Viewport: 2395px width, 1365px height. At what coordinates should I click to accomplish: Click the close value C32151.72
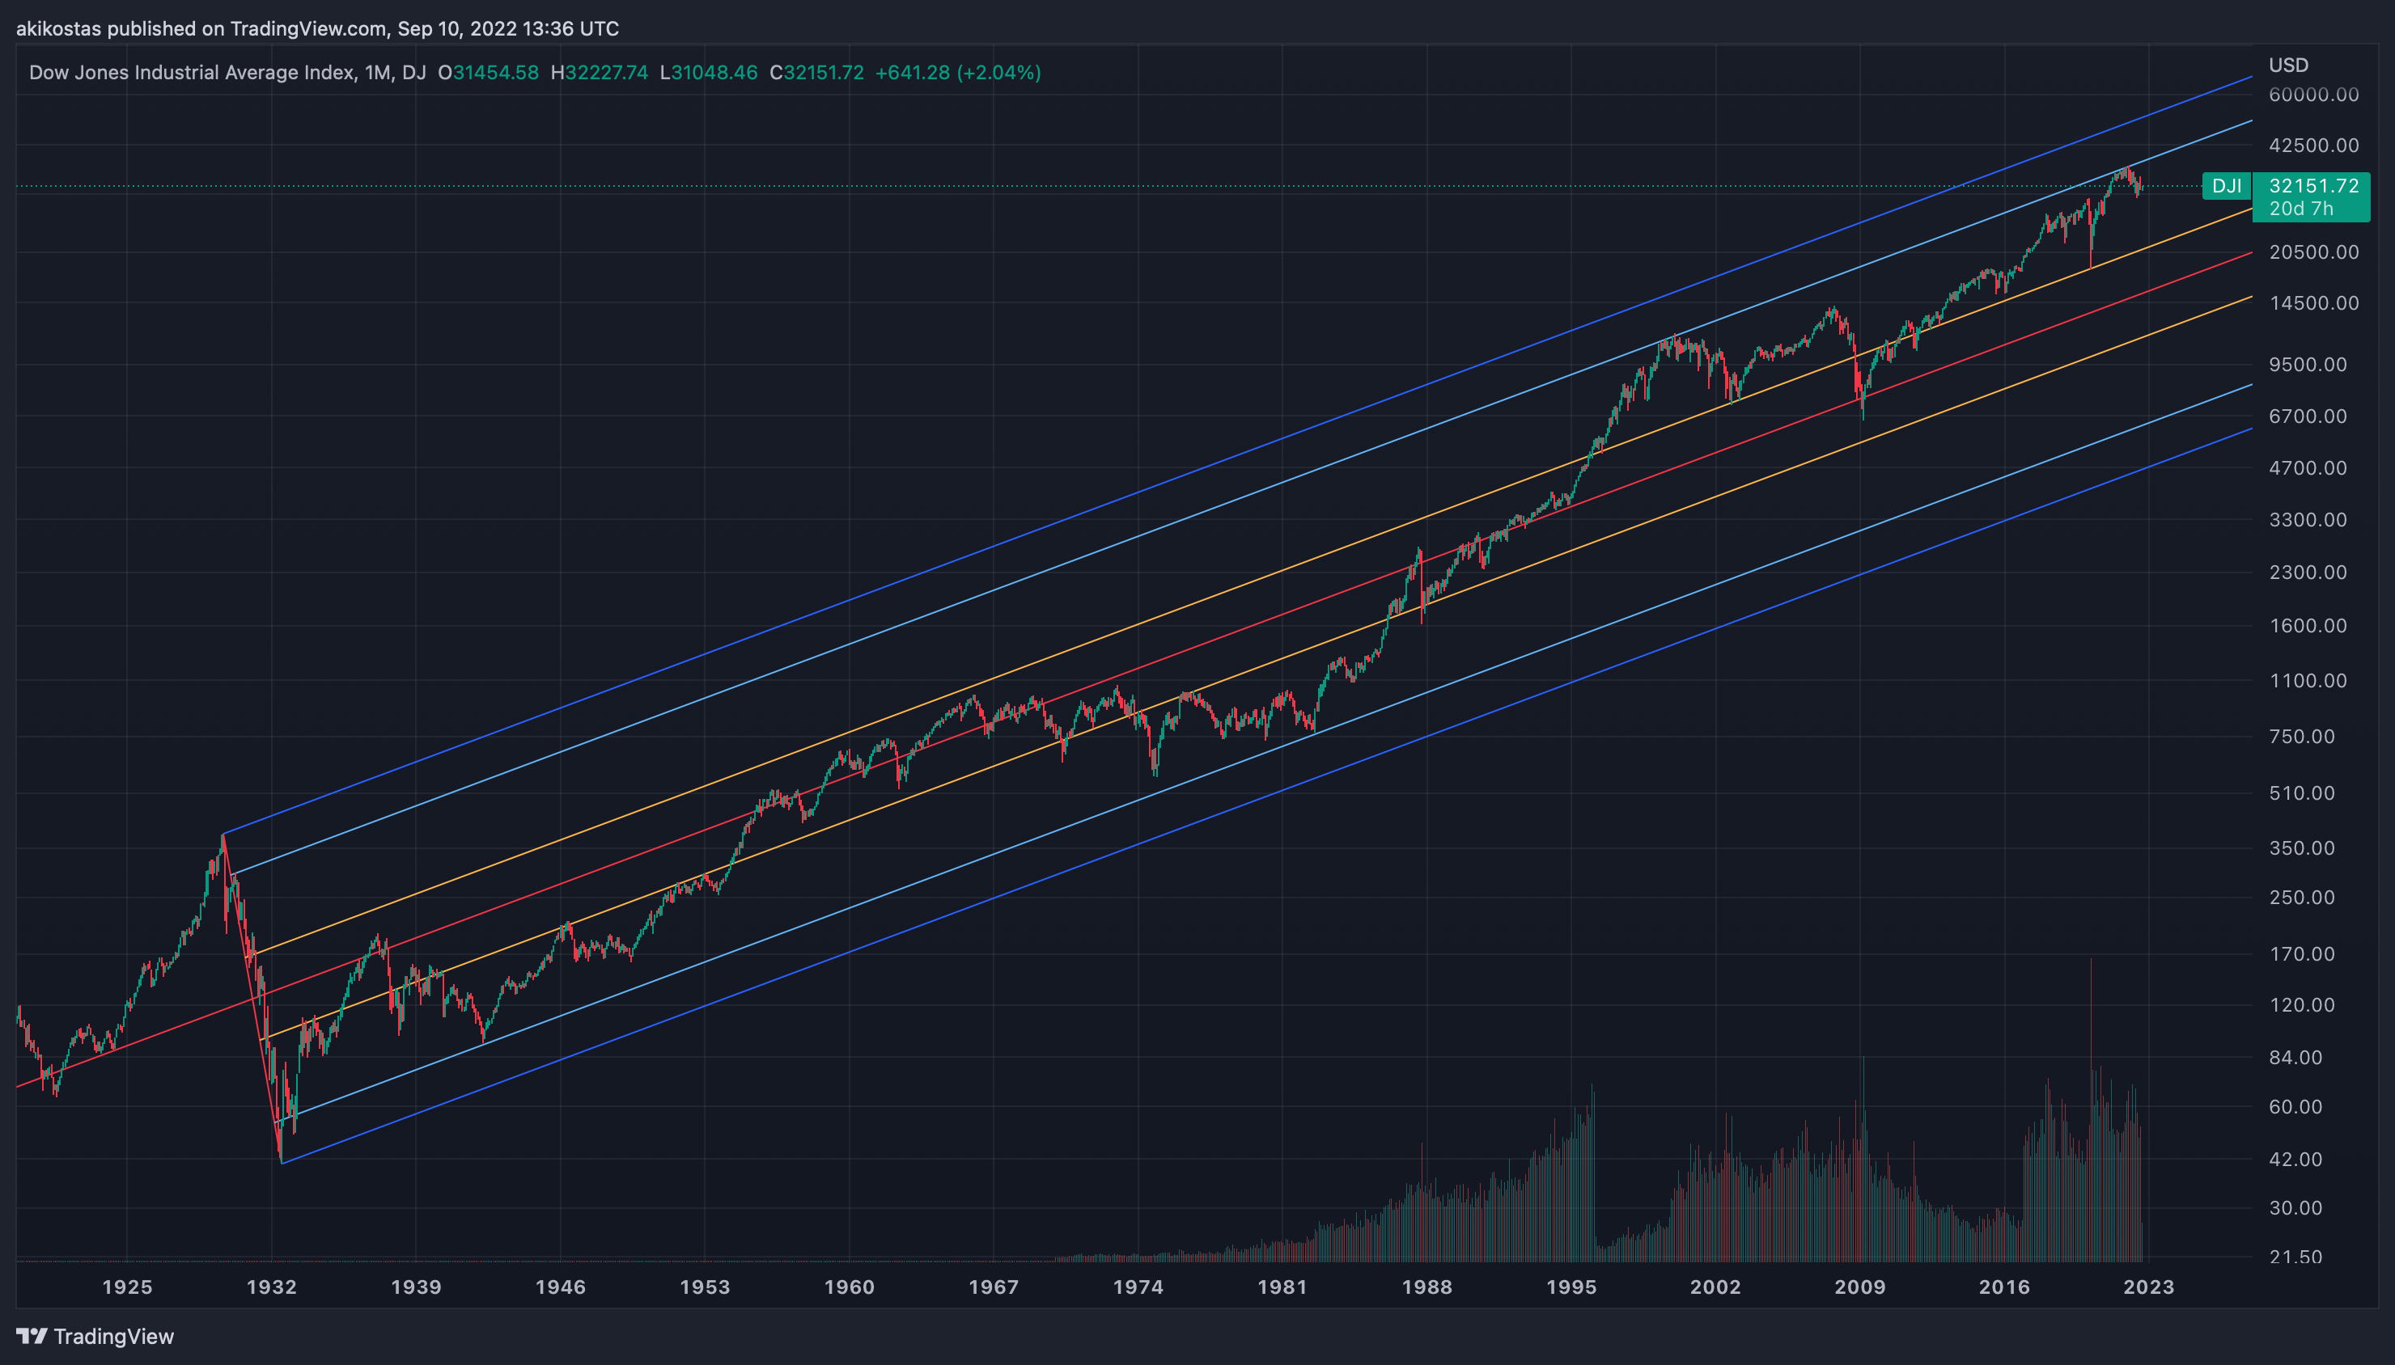(816, 72)
